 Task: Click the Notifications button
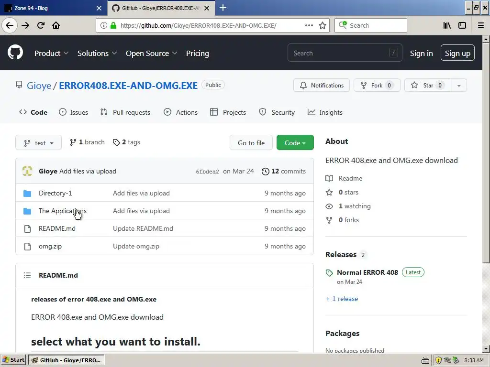click(322, 86)
